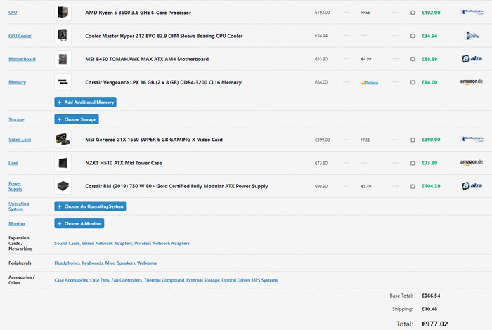Open the Storage category link

16,119
